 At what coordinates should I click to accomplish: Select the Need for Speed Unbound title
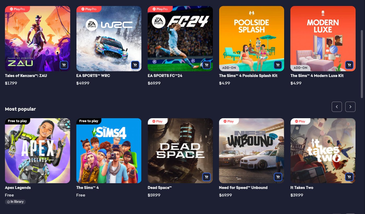pos(243,188)
